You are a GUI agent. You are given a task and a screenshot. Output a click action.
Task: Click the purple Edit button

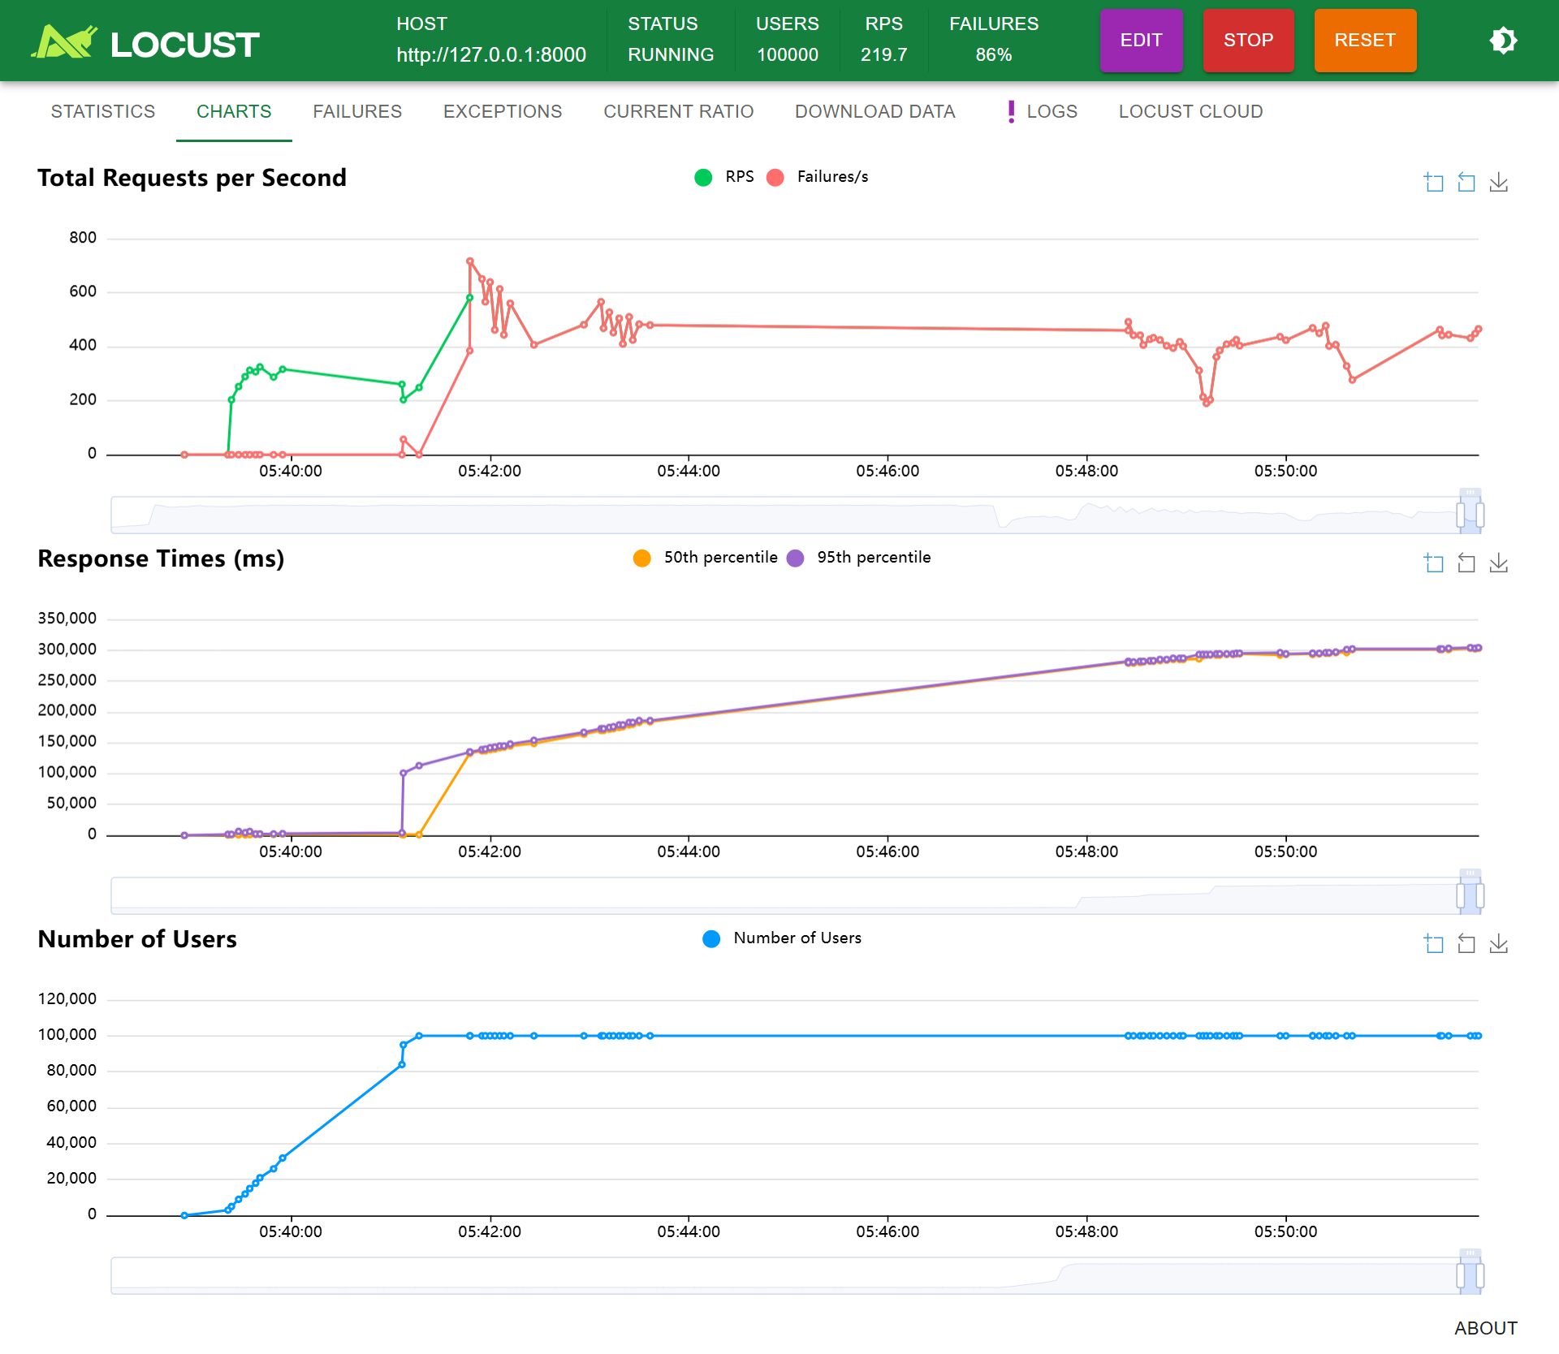(x=1141, y=41)
